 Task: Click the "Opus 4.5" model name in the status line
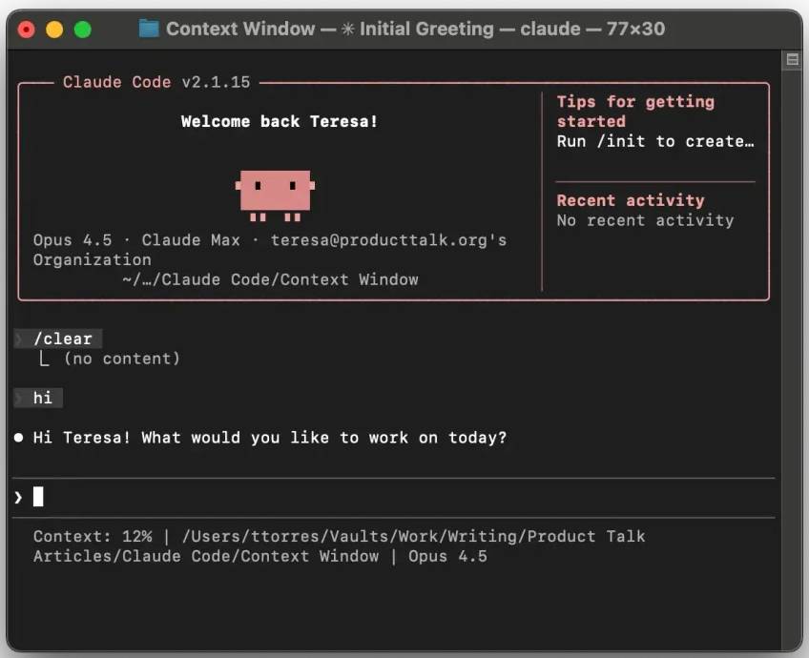(447, 556)
